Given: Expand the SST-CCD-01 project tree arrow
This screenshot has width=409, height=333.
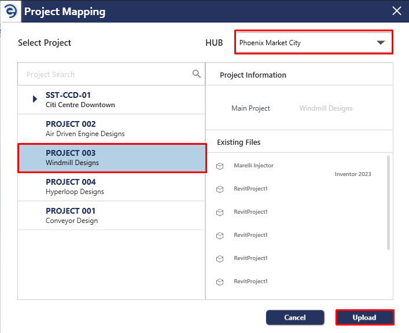Looking at the screenshot, I should [x=35, y=99].
